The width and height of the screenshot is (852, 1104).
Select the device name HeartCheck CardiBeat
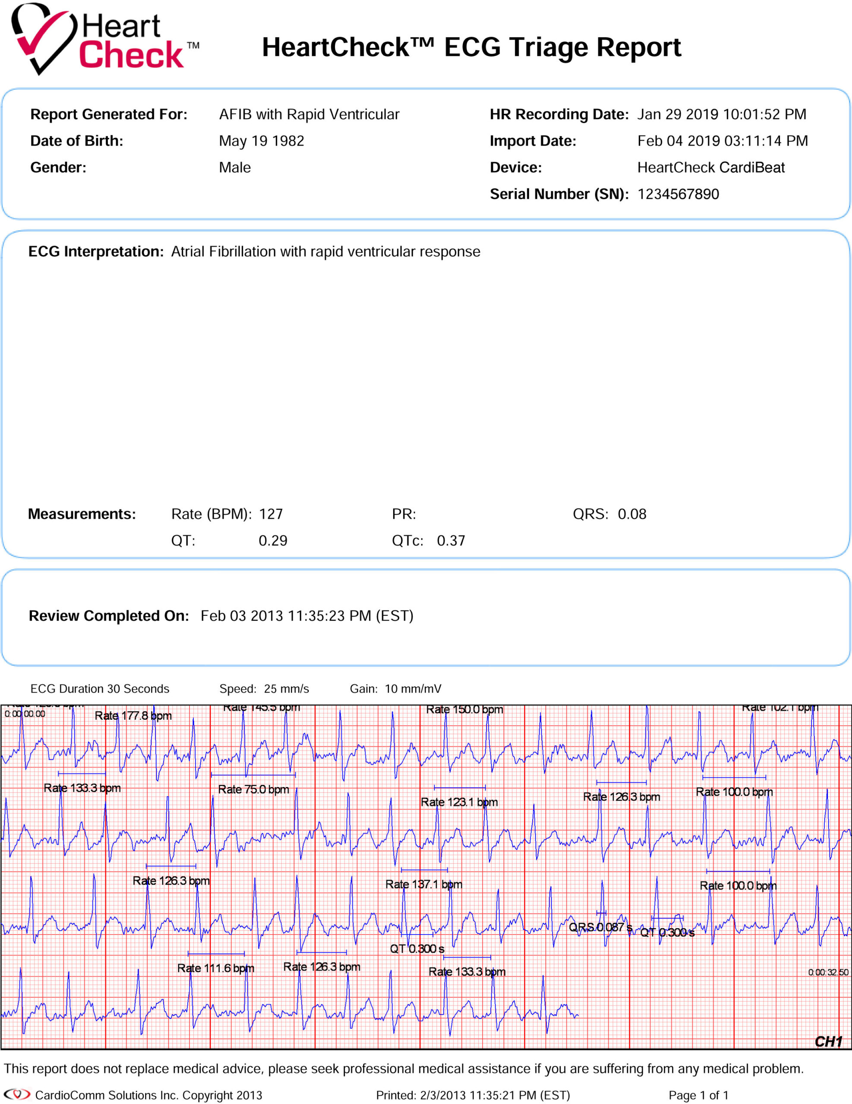pyautogui.click(x=711, y=167)
